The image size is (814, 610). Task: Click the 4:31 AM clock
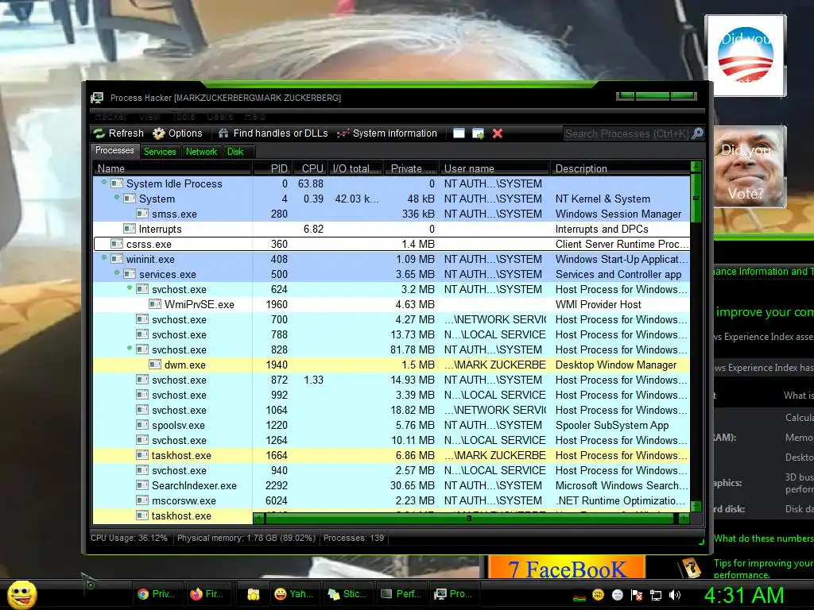744,595
